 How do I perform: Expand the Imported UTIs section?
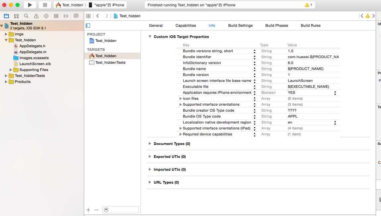(x=150, y=169)
